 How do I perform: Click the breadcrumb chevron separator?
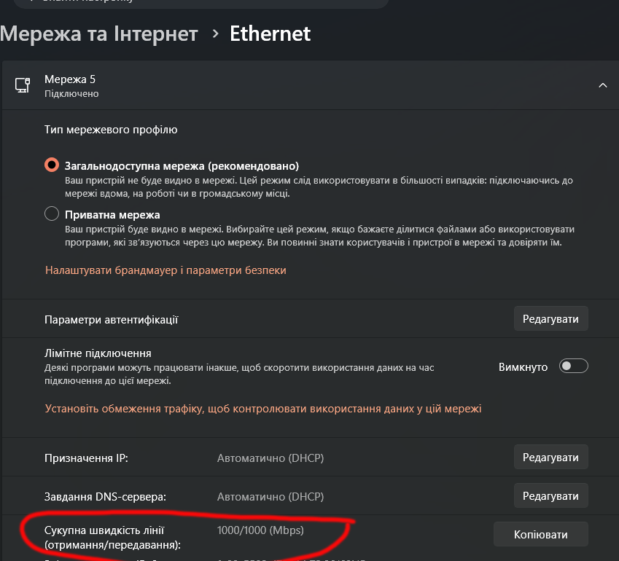215,34
